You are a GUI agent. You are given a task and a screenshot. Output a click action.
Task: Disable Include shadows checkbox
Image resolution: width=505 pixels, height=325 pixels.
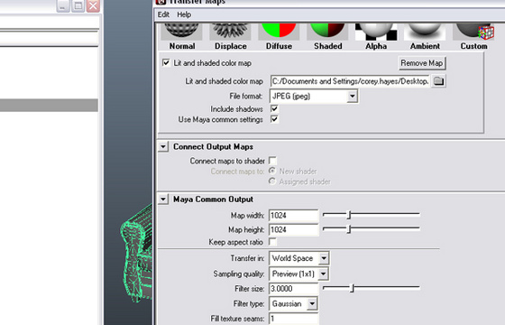click(274, 108)
